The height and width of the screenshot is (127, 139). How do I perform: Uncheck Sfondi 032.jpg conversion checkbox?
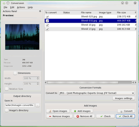[x=47, y=21]
